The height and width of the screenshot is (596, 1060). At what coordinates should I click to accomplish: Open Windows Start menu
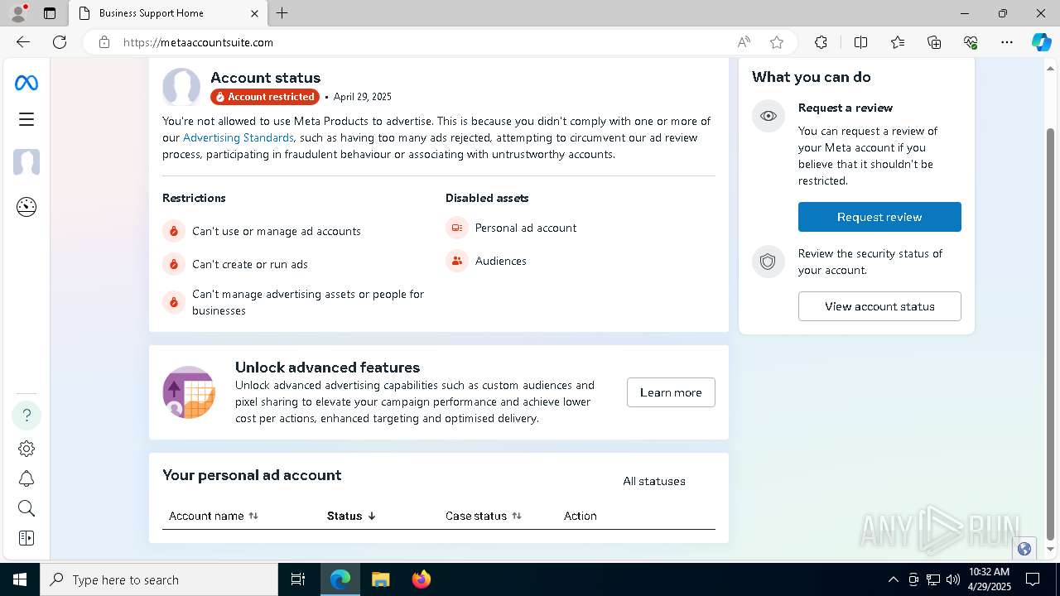(20, 579)
